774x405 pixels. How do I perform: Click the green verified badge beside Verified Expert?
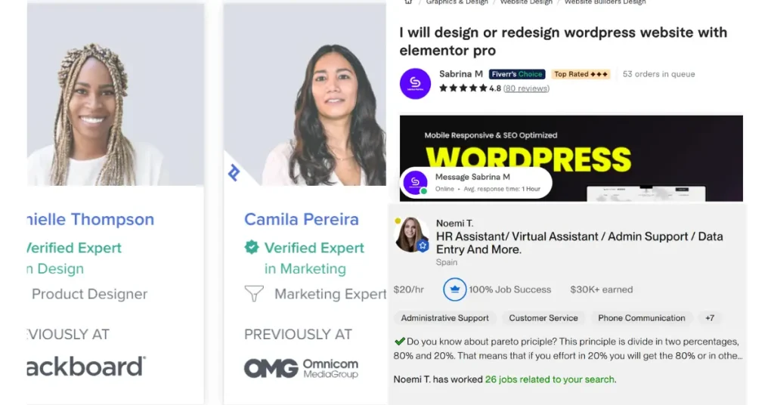252,247
